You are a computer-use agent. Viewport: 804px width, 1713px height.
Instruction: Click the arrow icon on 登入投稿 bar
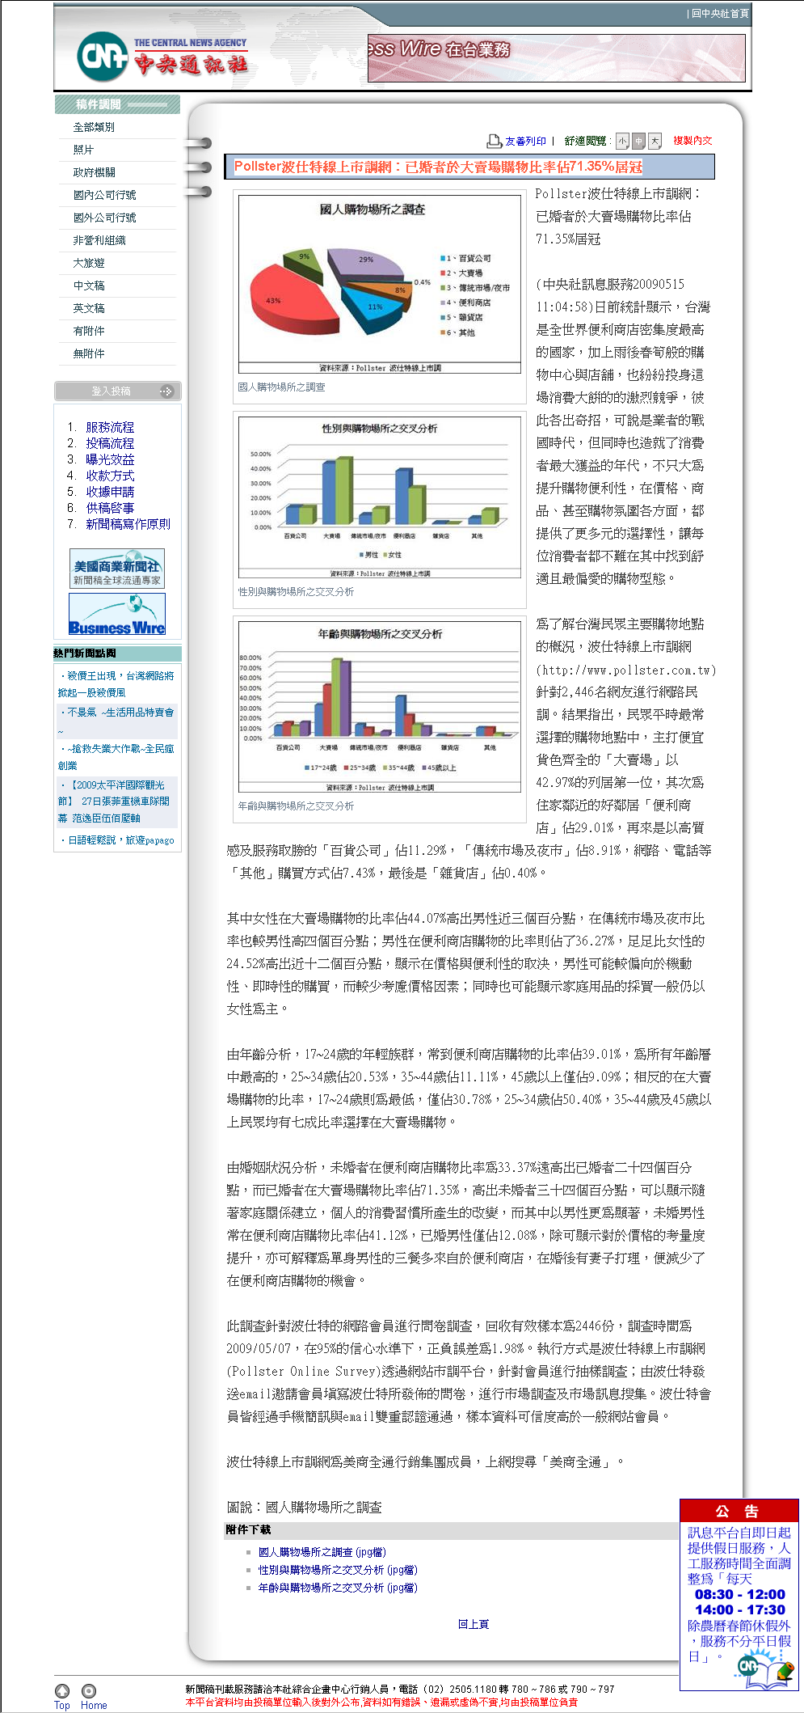pos(166,391)
